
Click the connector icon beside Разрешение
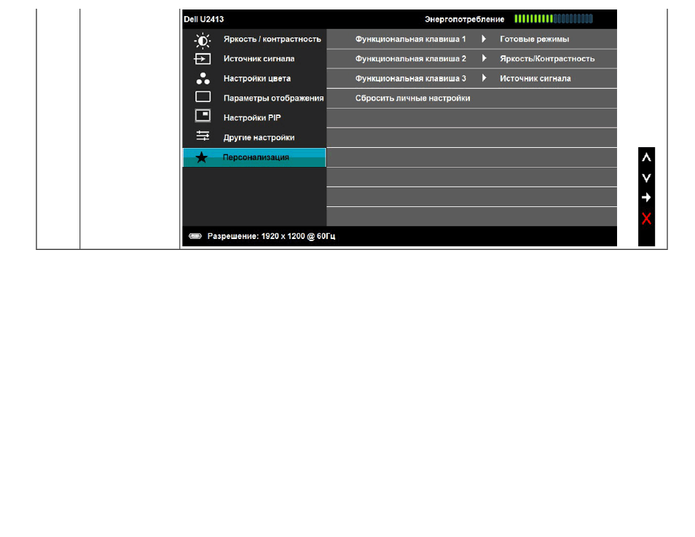click(195, 236)
